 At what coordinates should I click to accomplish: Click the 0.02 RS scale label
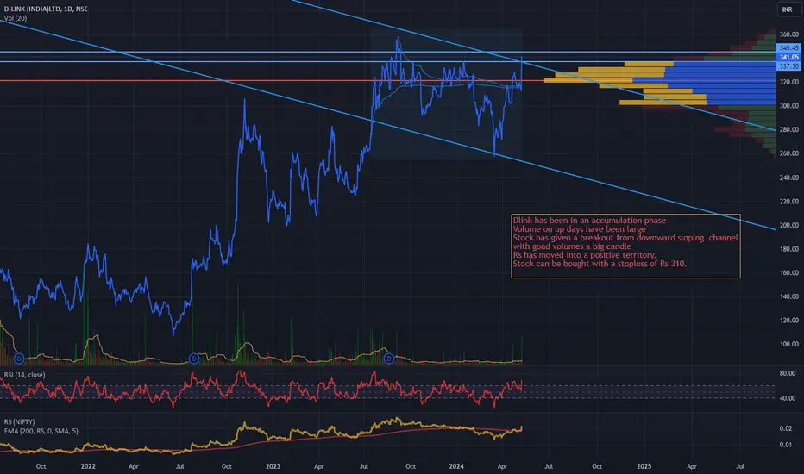pos(786,428)
